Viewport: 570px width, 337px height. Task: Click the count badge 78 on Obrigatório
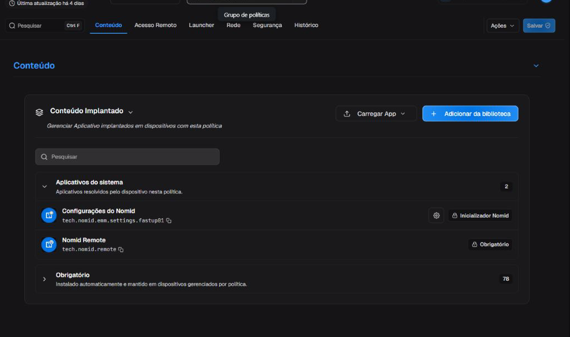506,279
